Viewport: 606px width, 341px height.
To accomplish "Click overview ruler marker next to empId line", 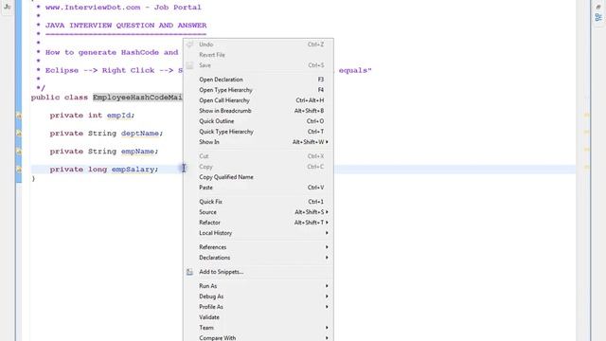I will coord(586,115).
